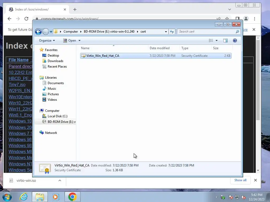270x202 pixels.
Task: Close the Index of /isos/windows/ tab
Action: [x=65, y=9]
